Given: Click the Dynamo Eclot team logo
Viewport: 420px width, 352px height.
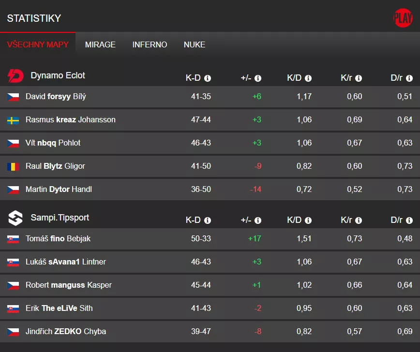Looking at the screenshot, I should pyautogui.click(x=15, y=76).
